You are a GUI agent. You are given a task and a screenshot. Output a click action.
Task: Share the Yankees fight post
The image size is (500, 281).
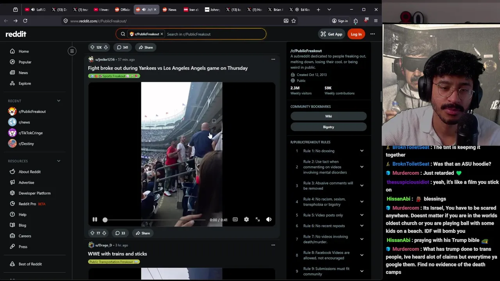pyautogui.click(x=143, y=233)
